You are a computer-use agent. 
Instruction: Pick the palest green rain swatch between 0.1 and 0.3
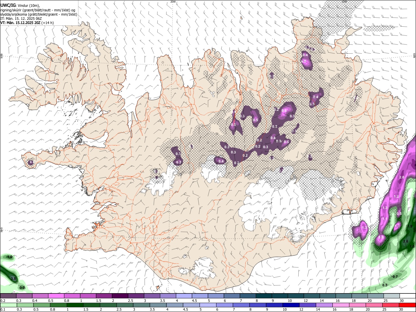pos(9,305)
